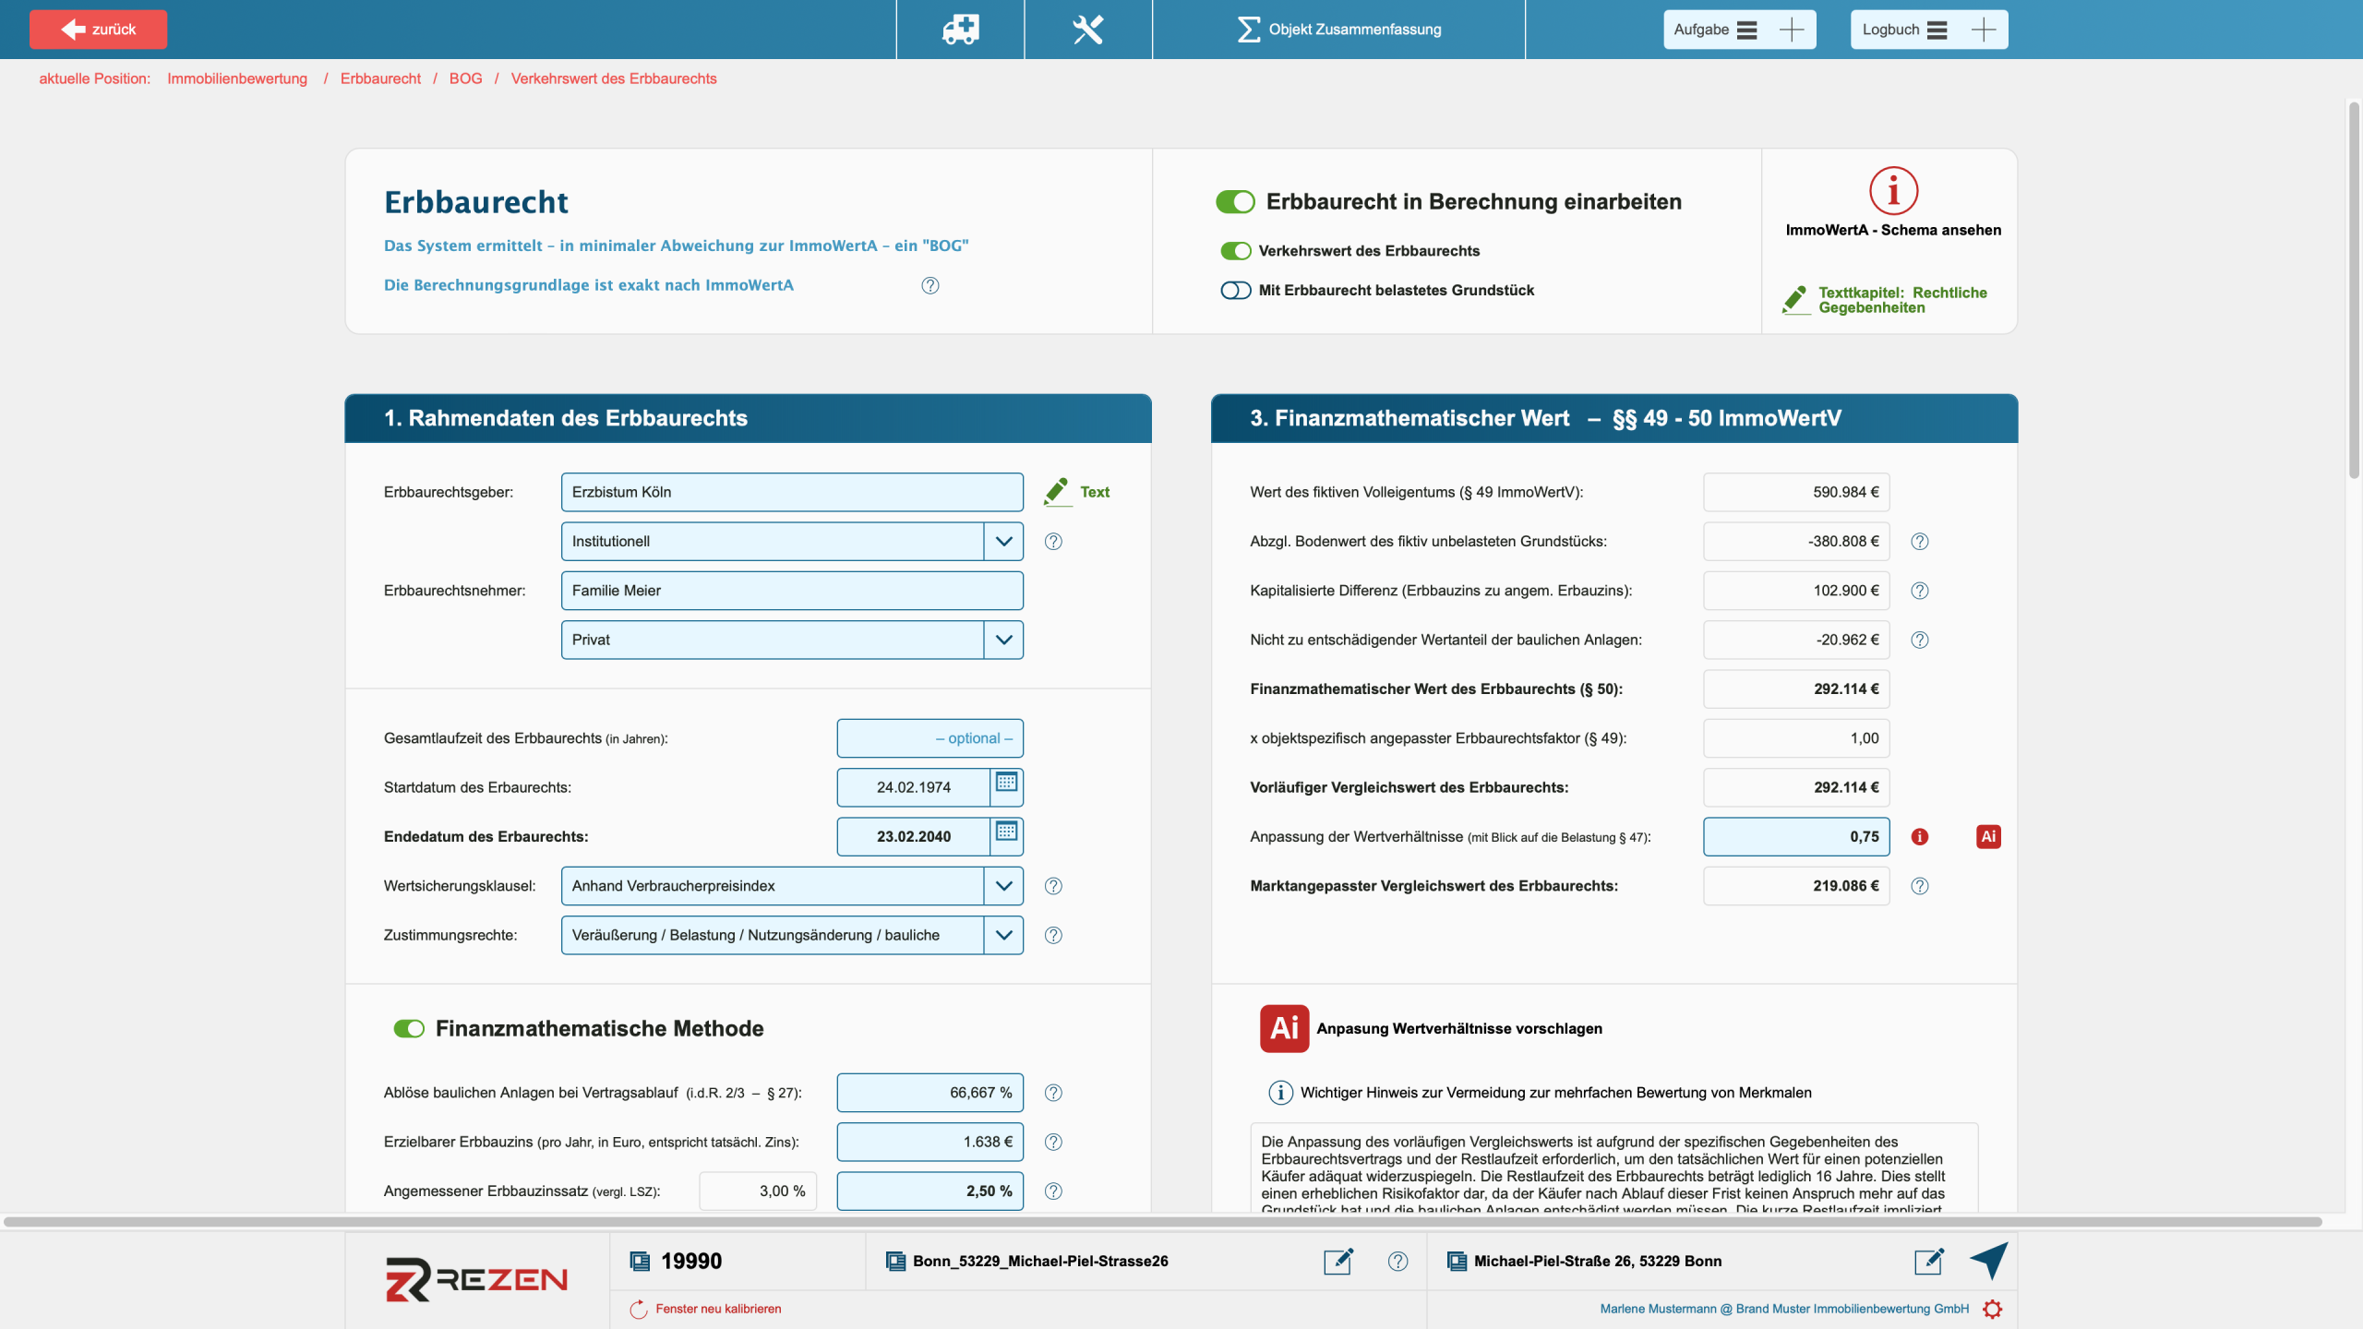Click the red zurück back button

pos(98,30)
